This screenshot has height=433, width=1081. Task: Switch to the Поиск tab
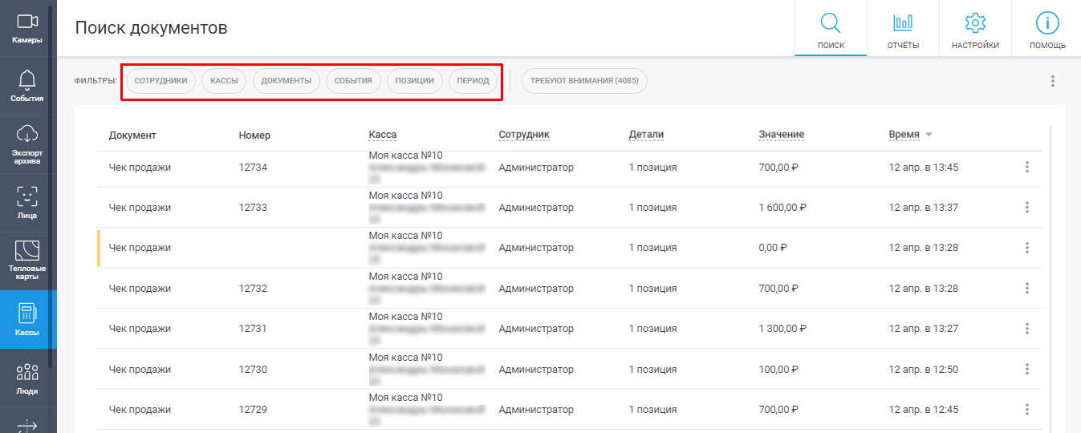tap(831, 28)
